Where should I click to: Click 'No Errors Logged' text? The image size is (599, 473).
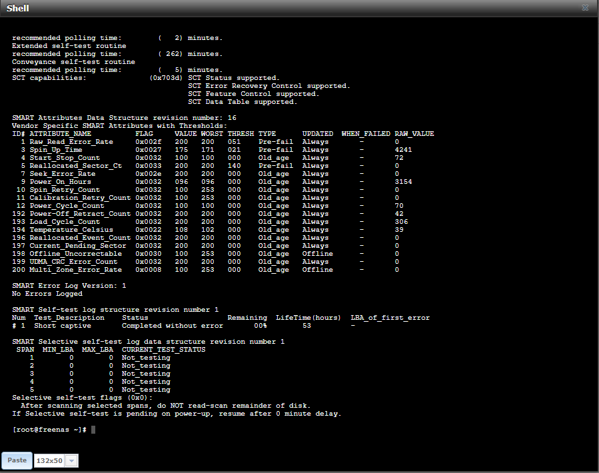click(47, 294)
